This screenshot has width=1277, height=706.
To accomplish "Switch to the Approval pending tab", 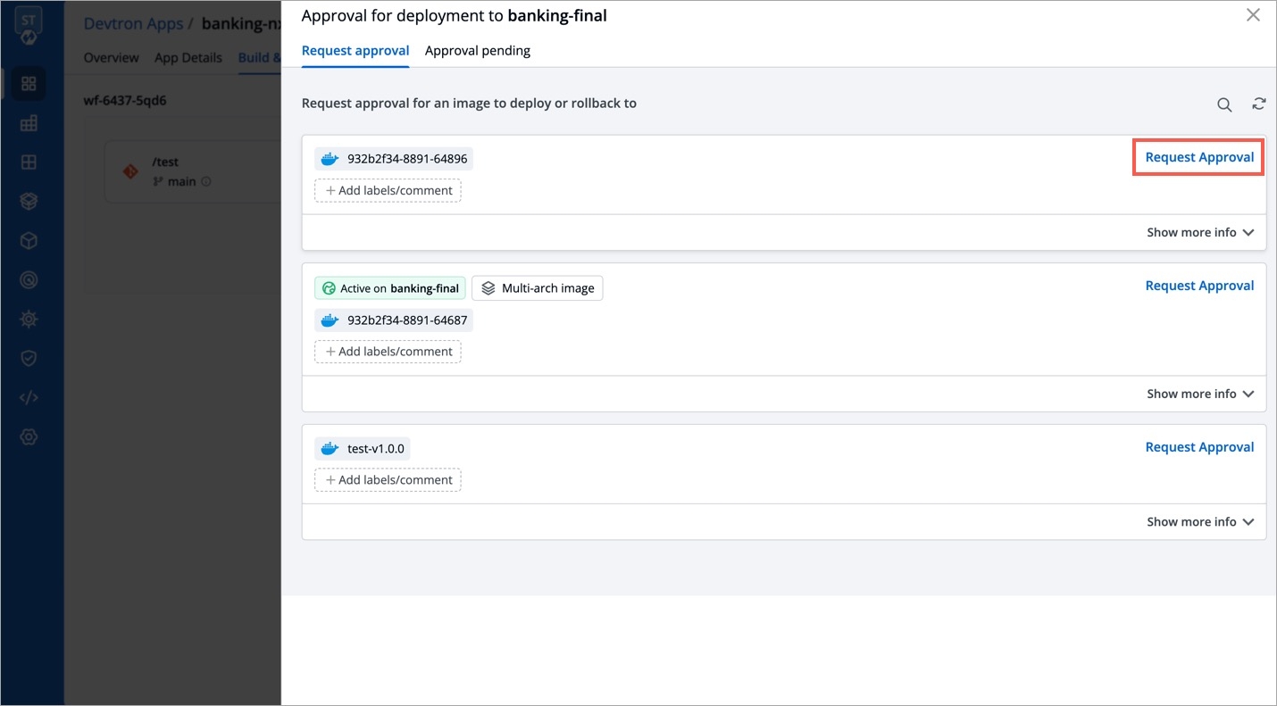I will pos(477,51).
